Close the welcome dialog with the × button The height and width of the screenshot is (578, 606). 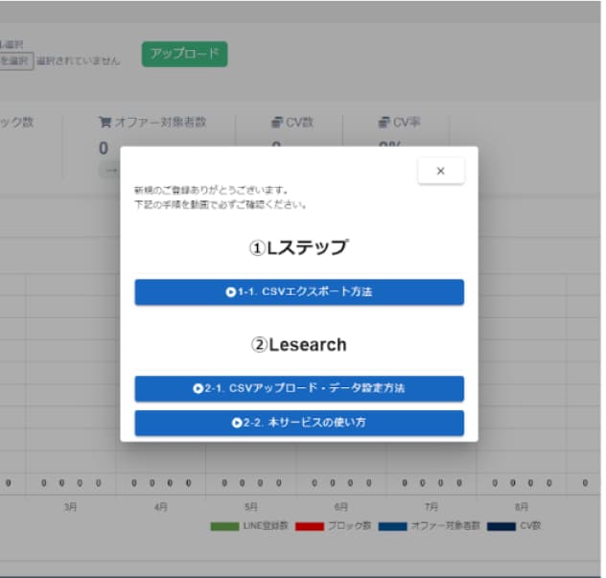440,171
